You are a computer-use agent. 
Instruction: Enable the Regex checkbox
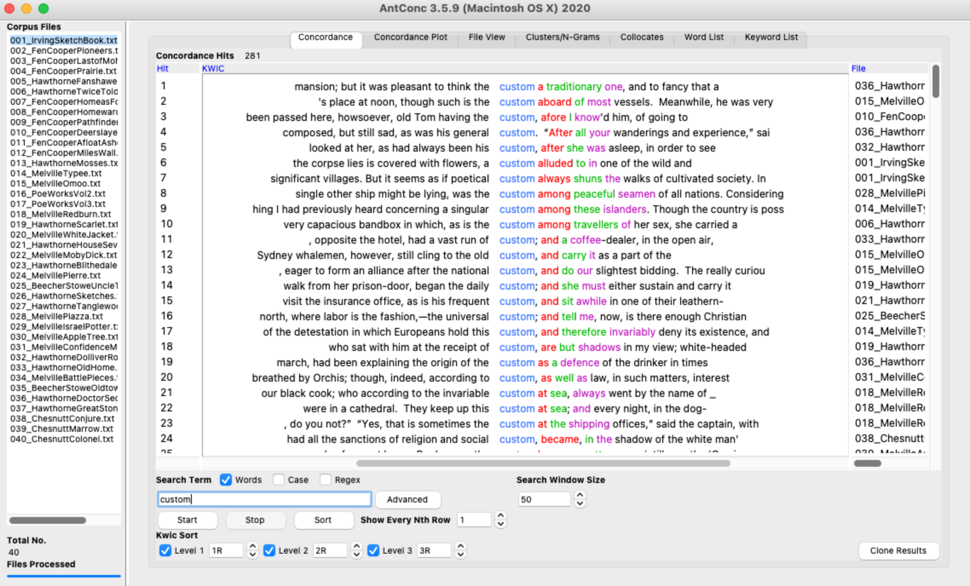(x=326, y=480)
